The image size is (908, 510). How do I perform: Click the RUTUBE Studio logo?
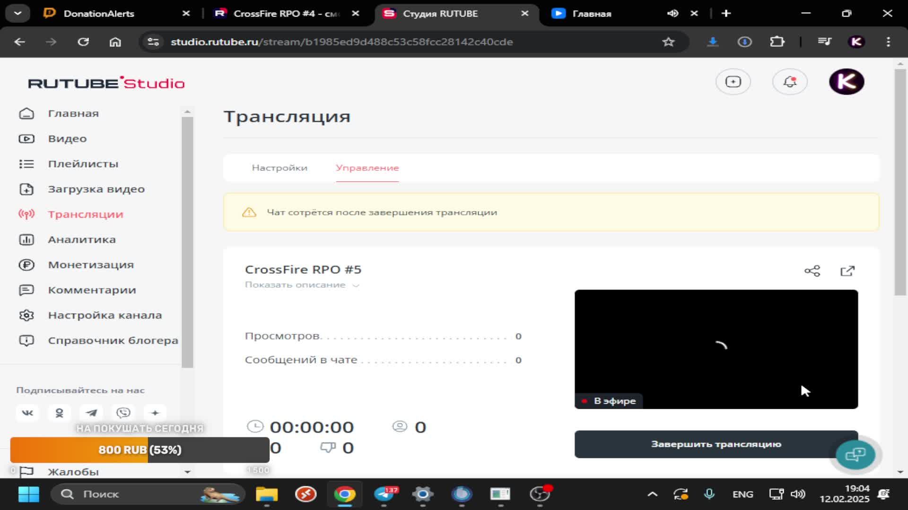(106, 83)
